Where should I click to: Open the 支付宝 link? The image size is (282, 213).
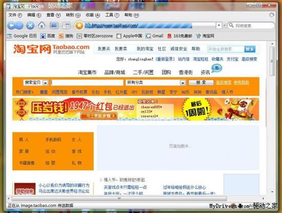(x=232, y=59)
